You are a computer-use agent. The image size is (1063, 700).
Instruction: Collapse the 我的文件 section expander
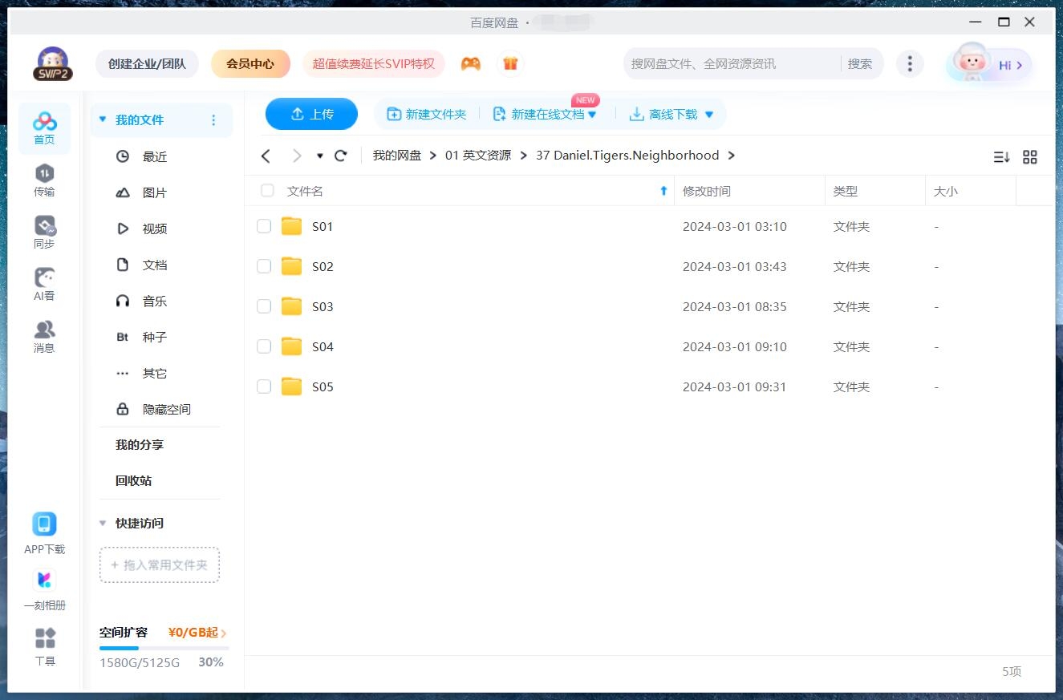pyautogui.click(x=102, y=119)
